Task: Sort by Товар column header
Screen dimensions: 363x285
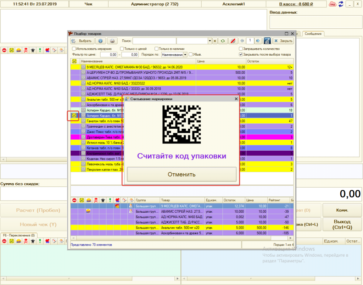Action: 182,200
